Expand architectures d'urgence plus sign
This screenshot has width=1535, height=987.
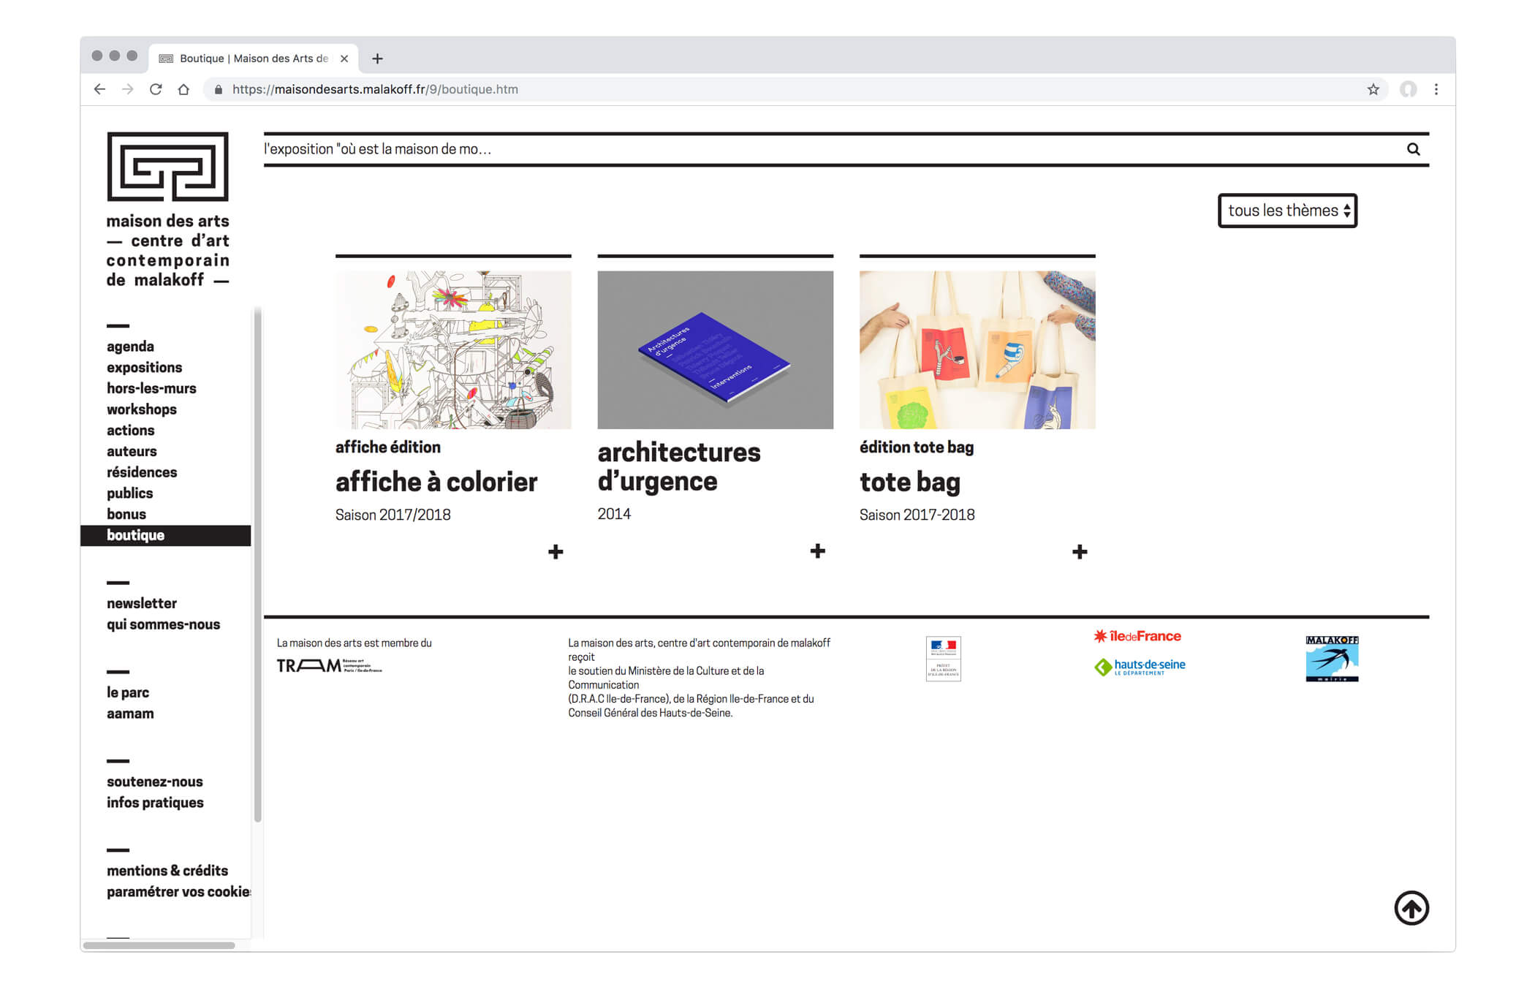817,551
